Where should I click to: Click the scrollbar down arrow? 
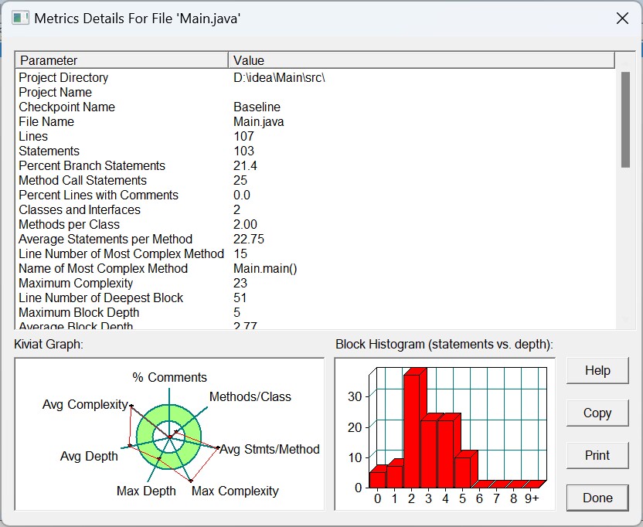pyautogui.click(x=625, y=319)
